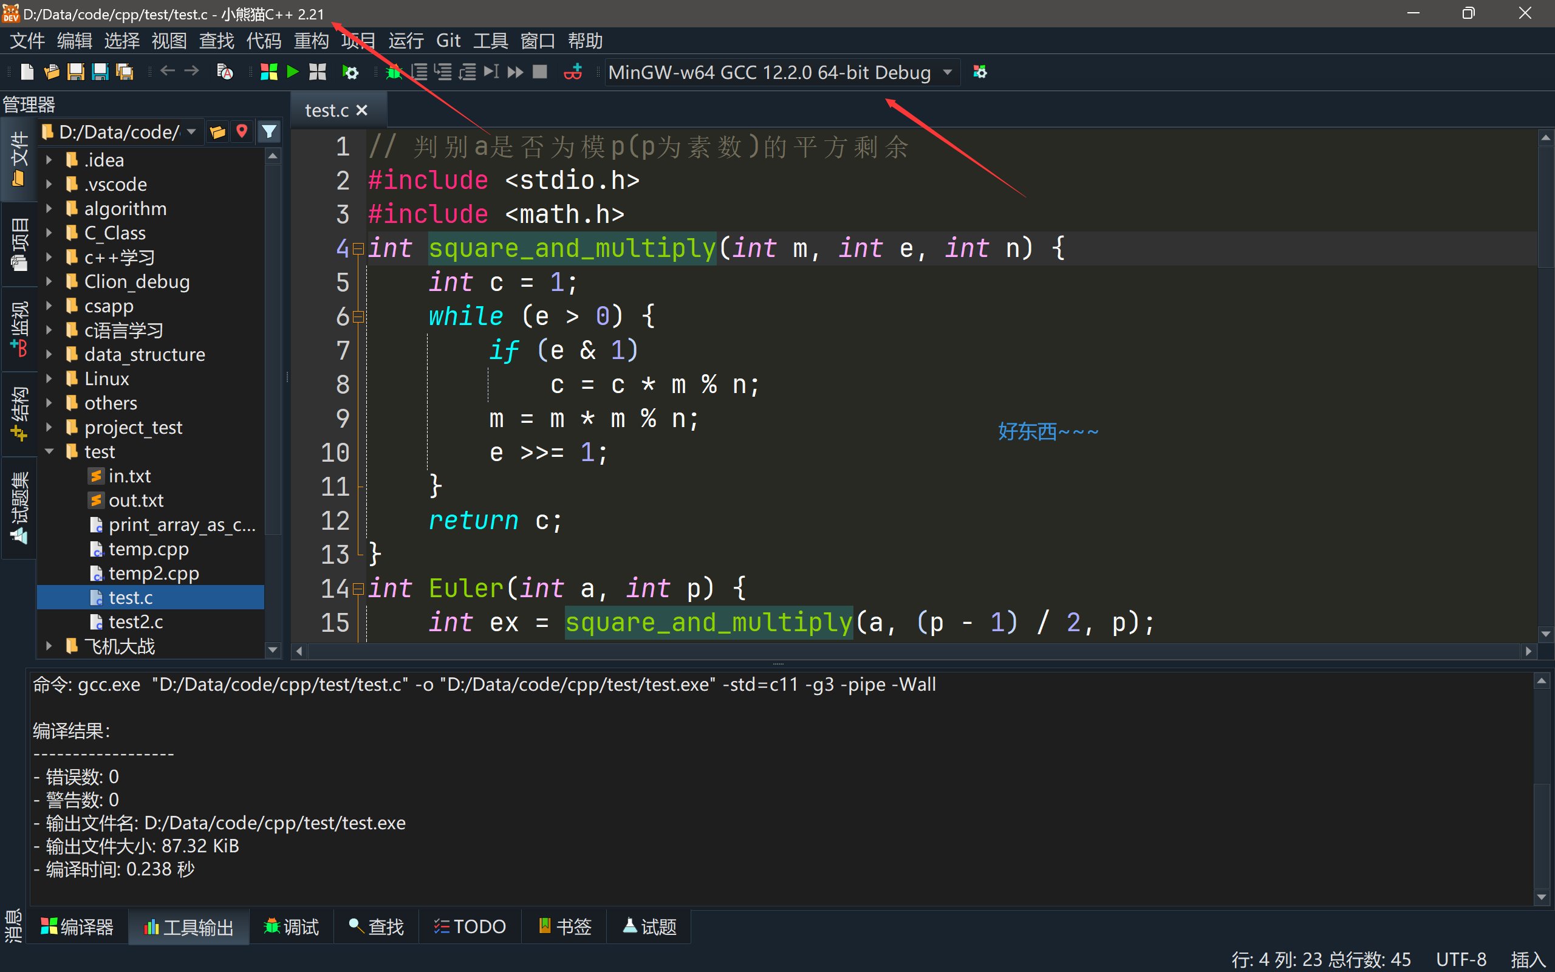
Task: Reformat code using the toolbar icon
Action: [x=225, y=72]
